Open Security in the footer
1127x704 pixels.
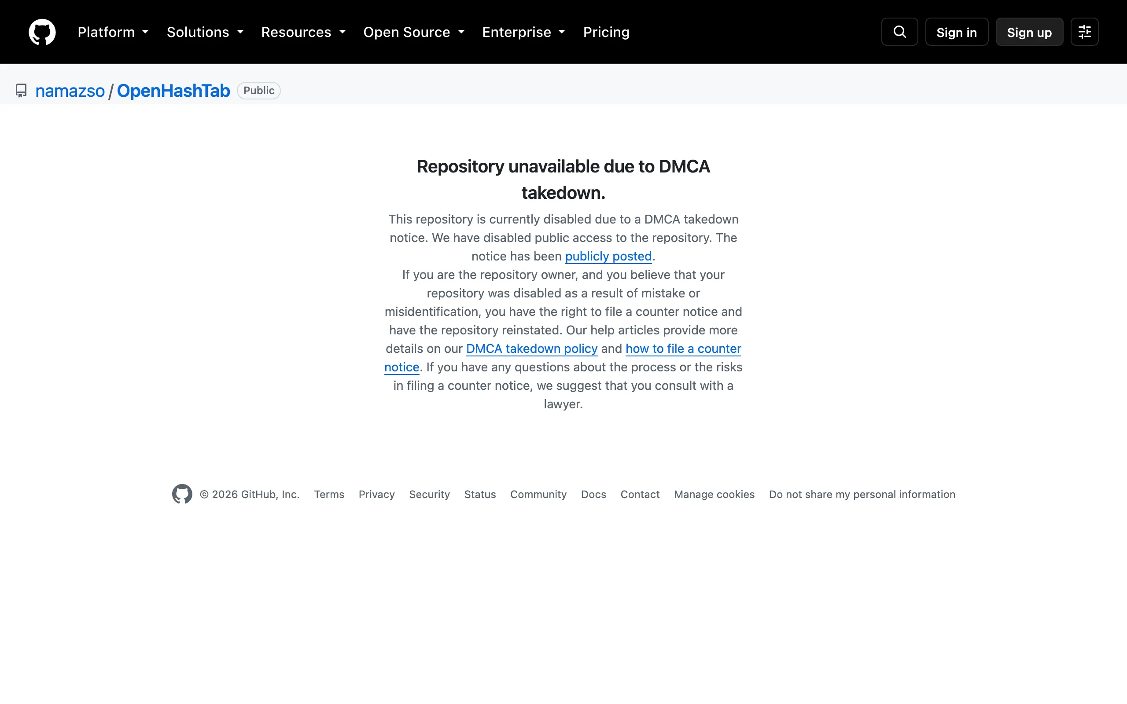click(429, 495)
